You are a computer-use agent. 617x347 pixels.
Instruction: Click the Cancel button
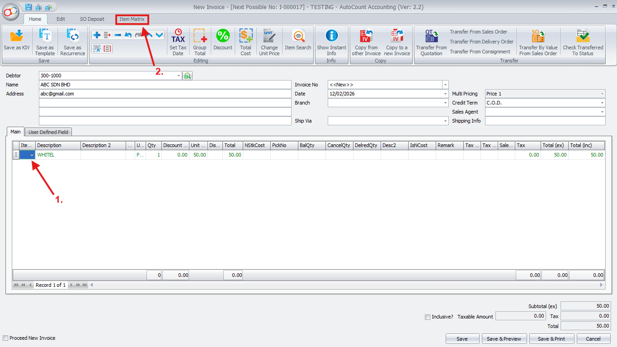click(593, 338)
